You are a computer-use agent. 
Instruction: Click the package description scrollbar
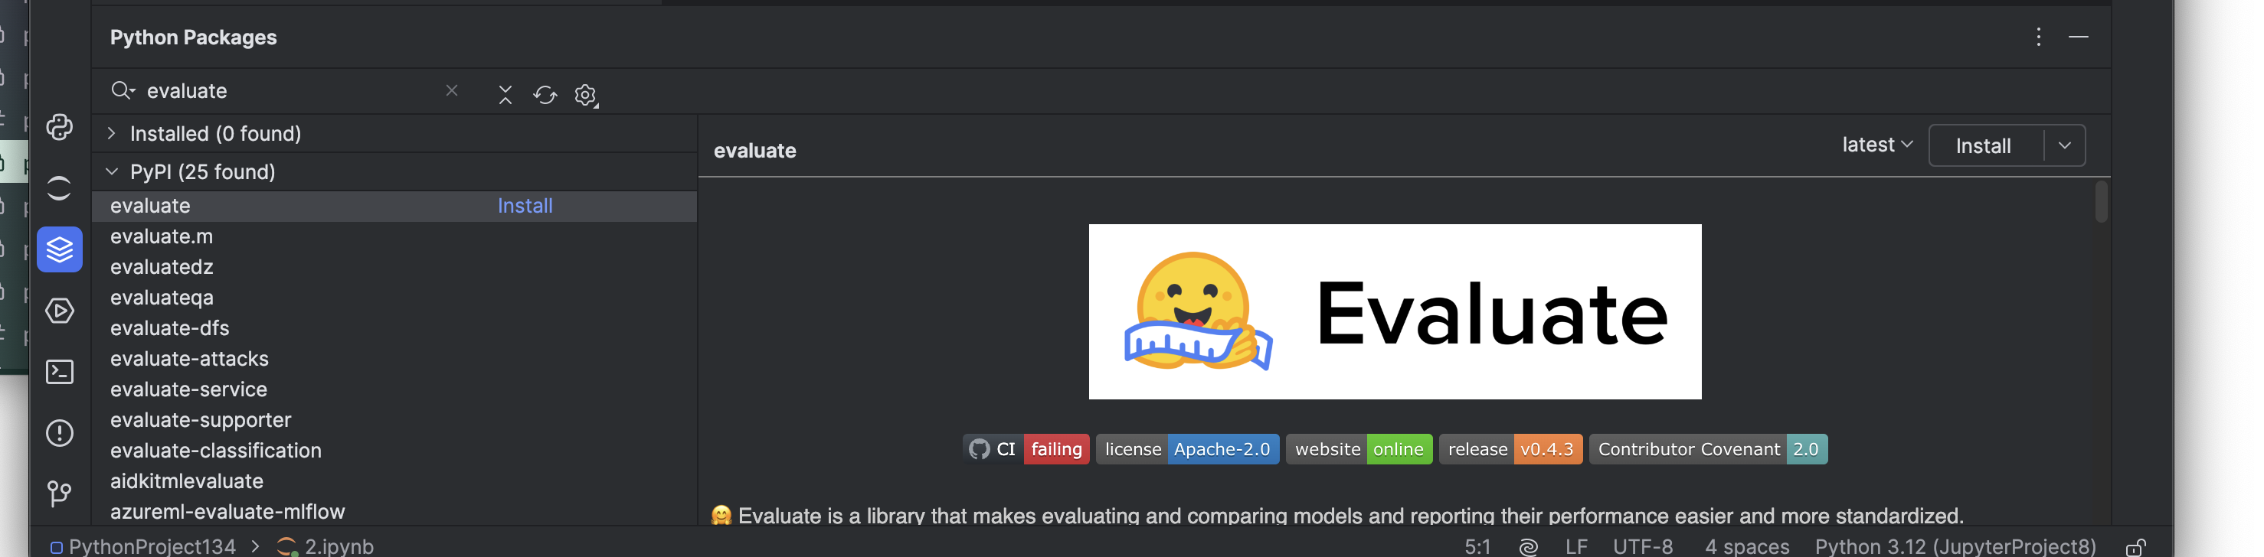point(2101,202)
